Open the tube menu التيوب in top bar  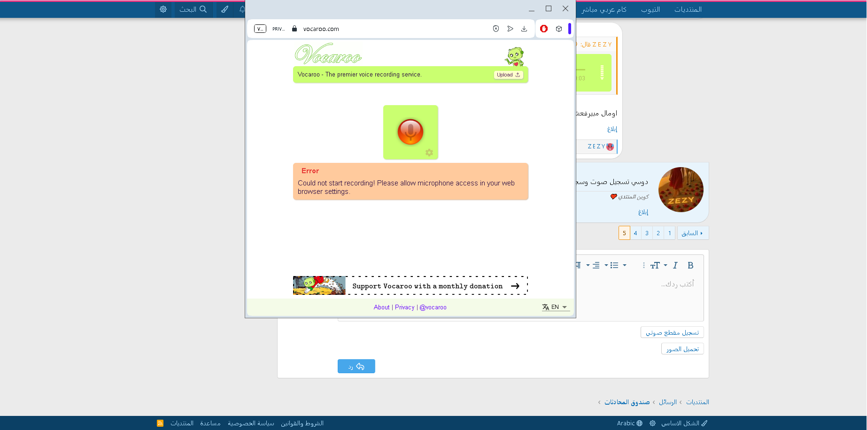click(x=650, y=9)
